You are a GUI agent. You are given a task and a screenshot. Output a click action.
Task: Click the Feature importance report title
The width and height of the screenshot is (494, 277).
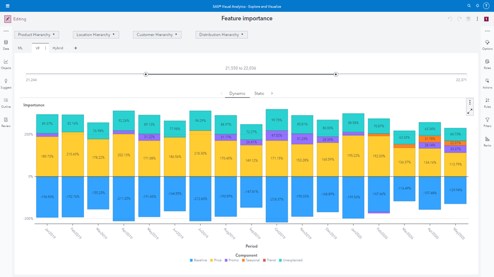247,18
